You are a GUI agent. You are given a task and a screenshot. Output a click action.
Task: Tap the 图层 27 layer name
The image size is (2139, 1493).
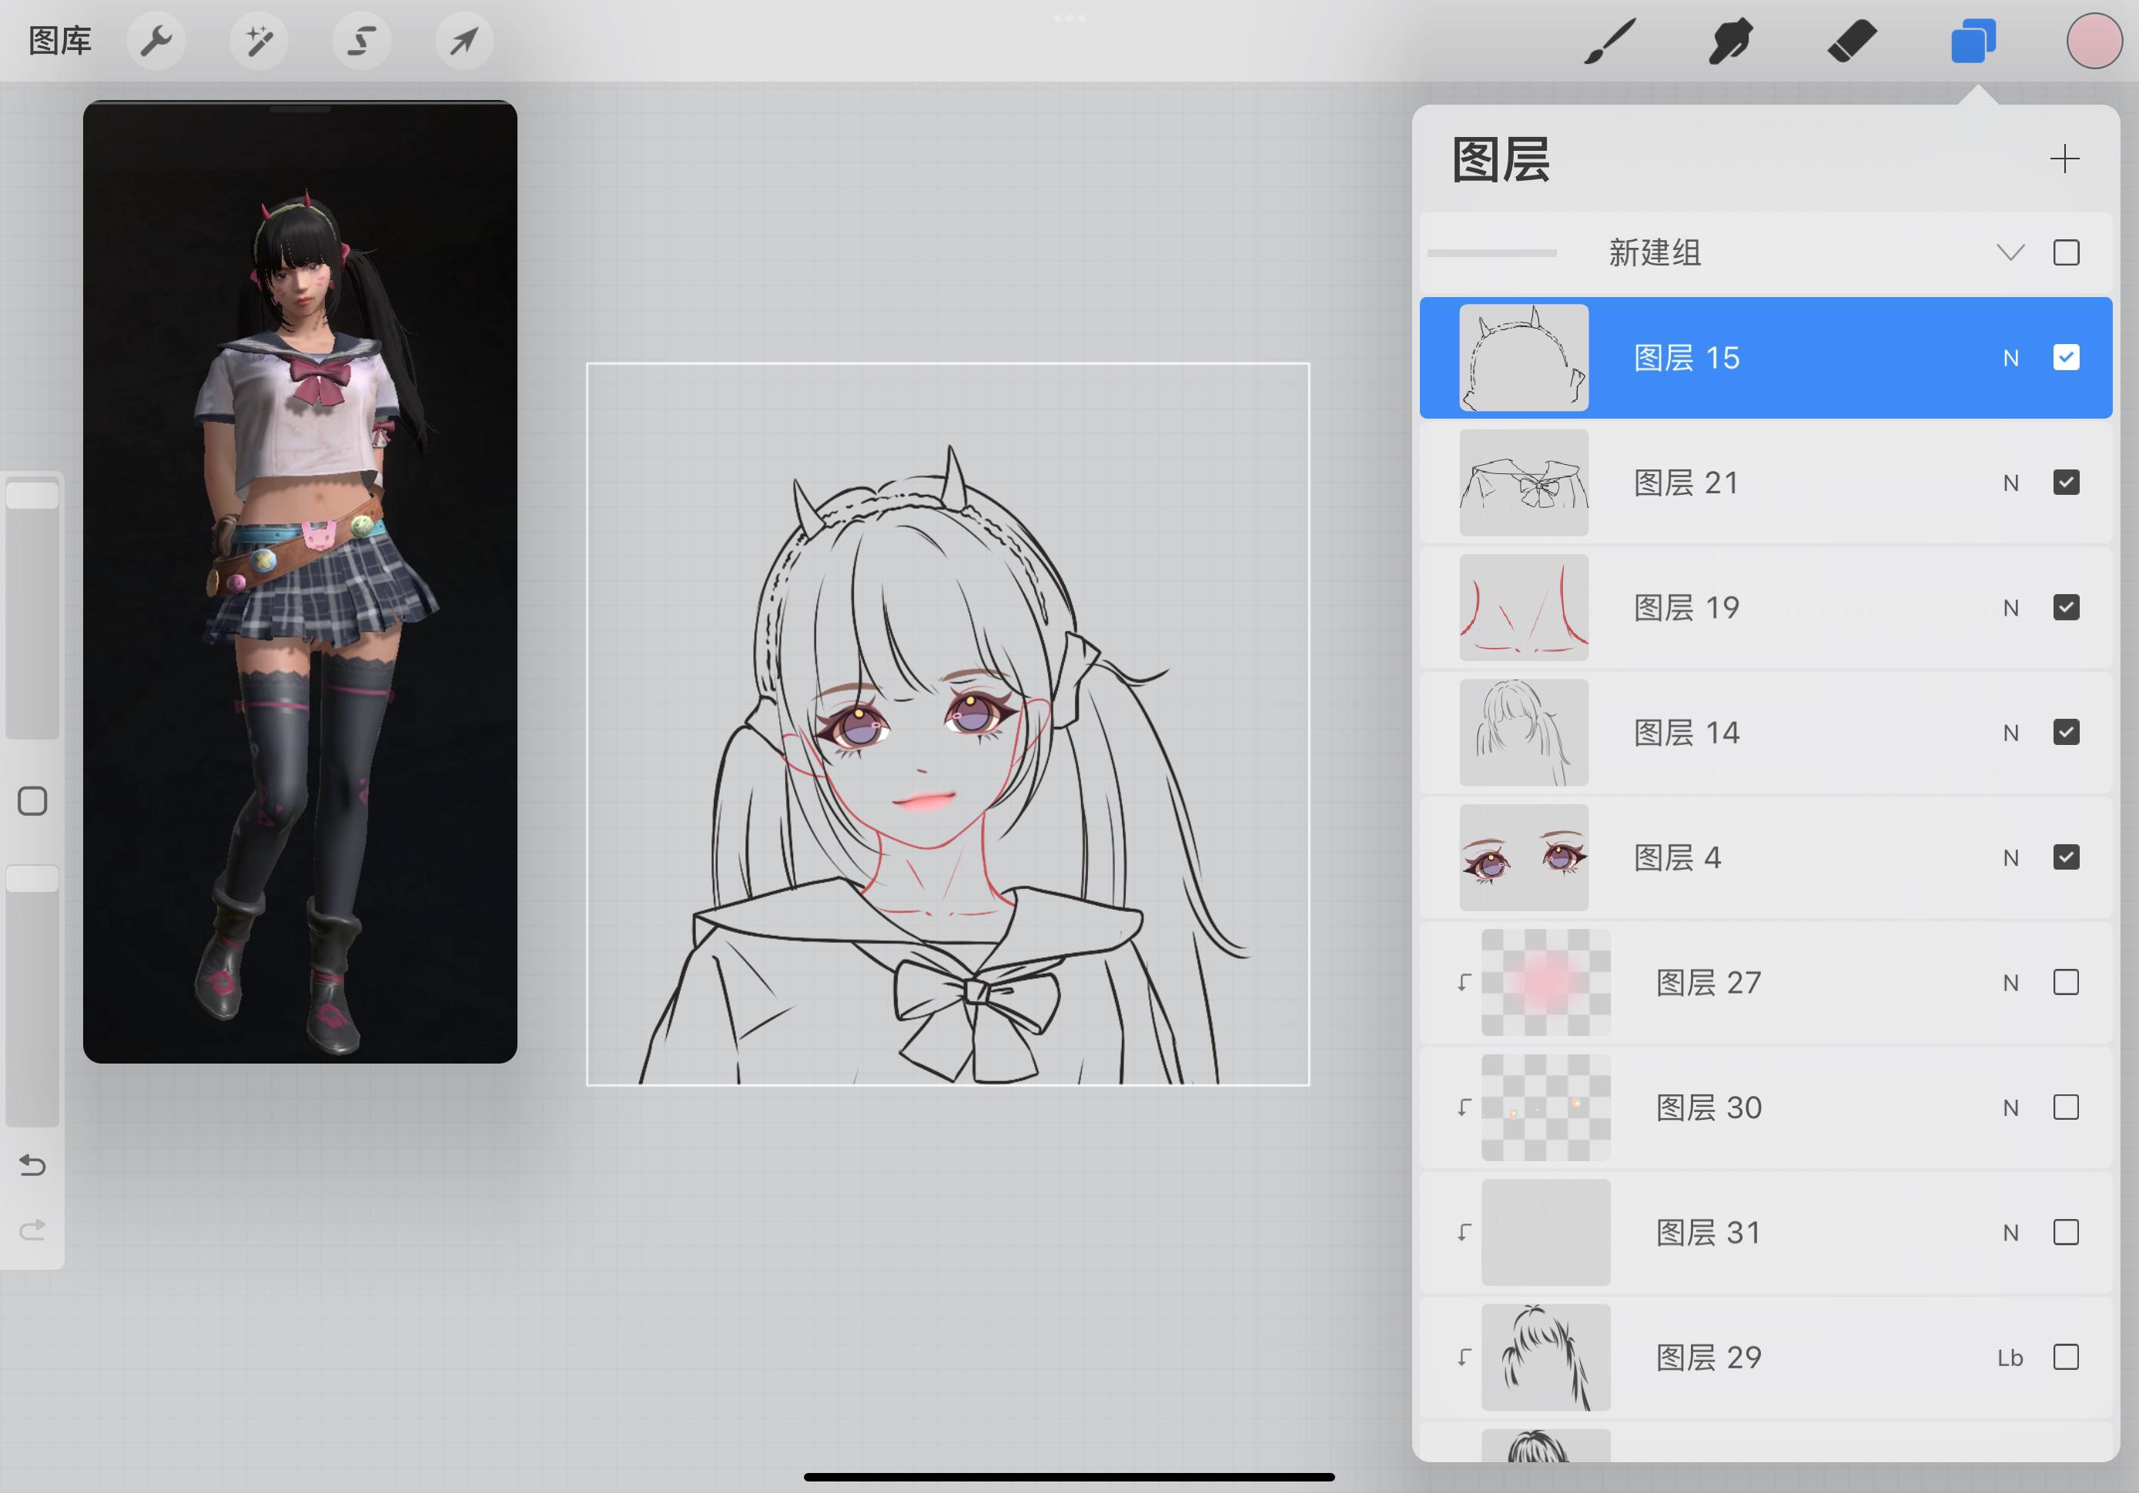(1709, 982)
